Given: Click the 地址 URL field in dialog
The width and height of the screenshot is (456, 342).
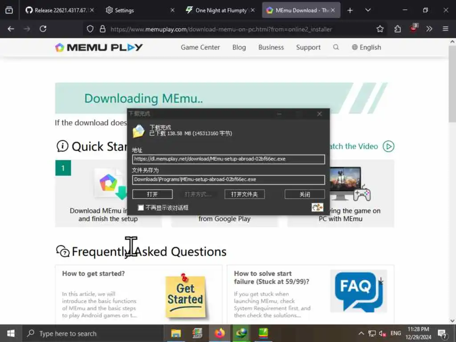Looking at the screenshot, I should 228,159.
